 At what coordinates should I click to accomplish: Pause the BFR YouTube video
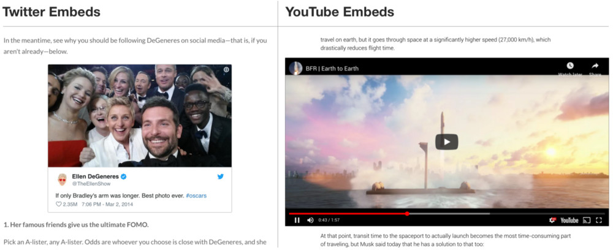pyautogui.click(x=297, y=221)
